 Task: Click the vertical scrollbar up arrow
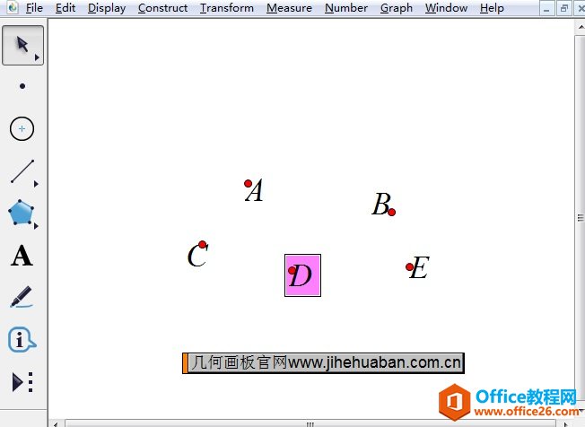coord(581,27)
